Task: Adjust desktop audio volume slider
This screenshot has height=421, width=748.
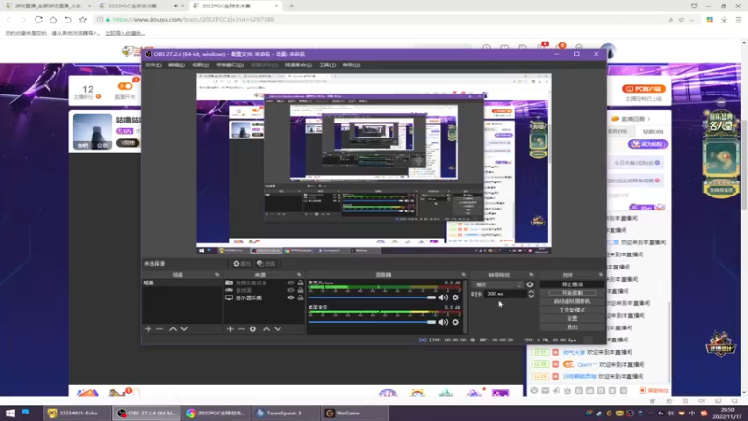Action: pos(372,322)
